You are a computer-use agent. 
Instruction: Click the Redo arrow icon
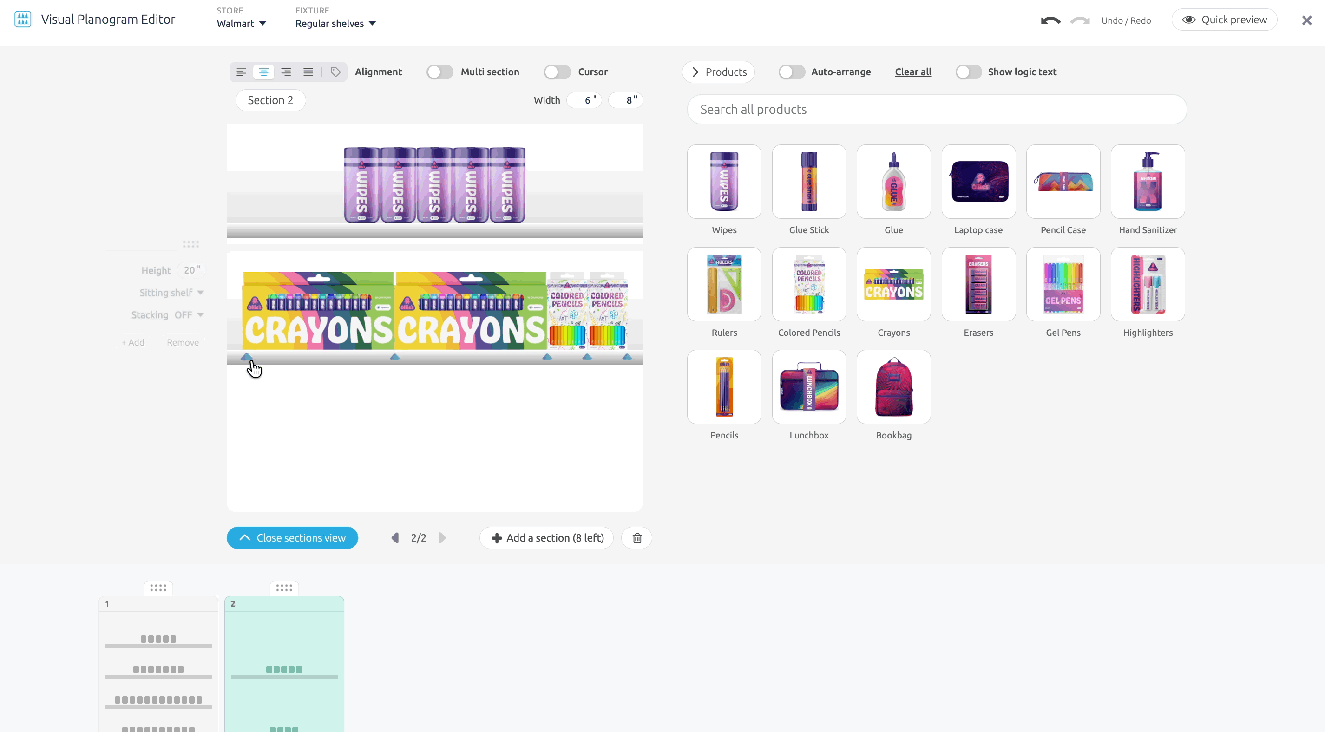(x=1080, y=20)
